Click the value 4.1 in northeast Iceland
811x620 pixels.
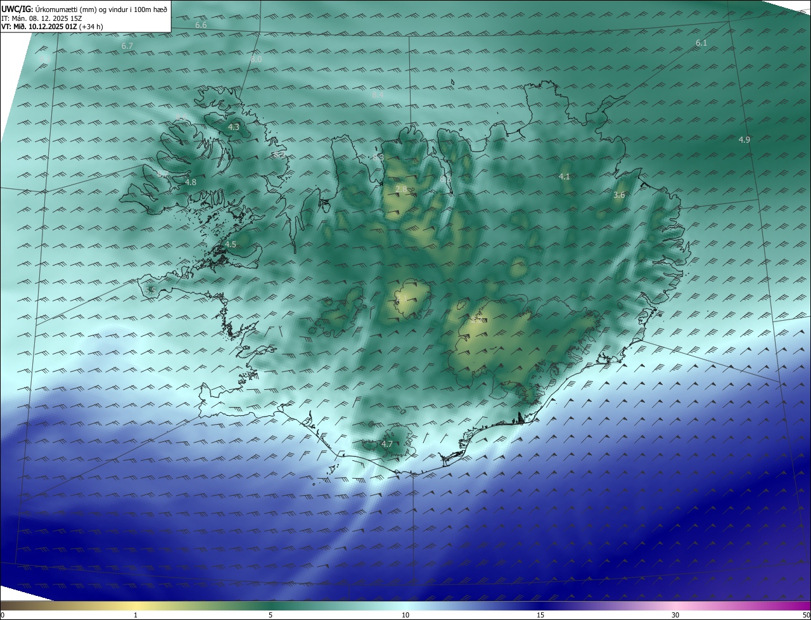point(565,177)
